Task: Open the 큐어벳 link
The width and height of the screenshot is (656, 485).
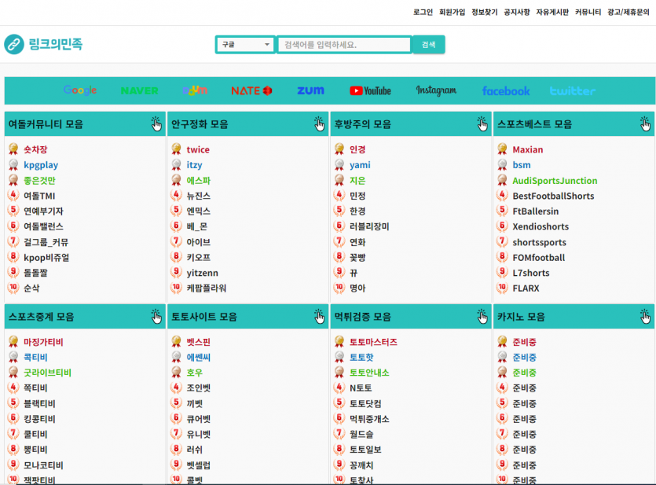Action: [x=198, y=419]
